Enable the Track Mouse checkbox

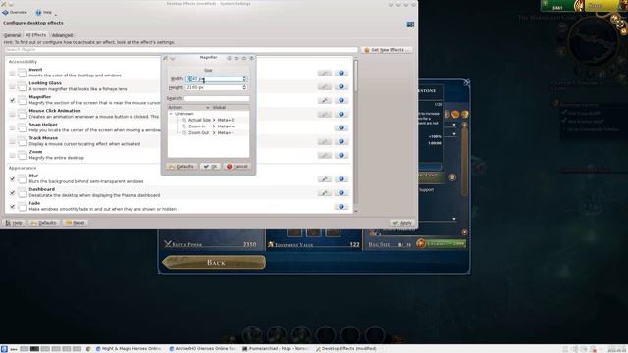[12, 141]
